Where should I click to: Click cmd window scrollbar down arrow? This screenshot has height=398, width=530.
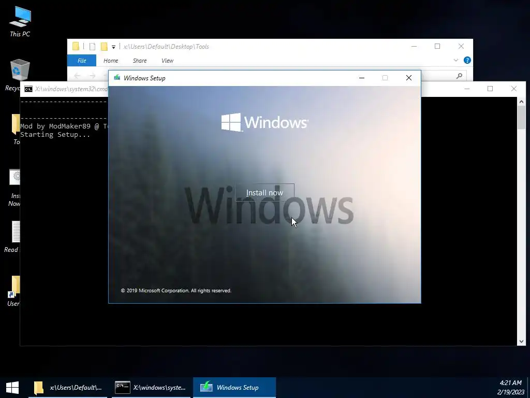point(521,342)
